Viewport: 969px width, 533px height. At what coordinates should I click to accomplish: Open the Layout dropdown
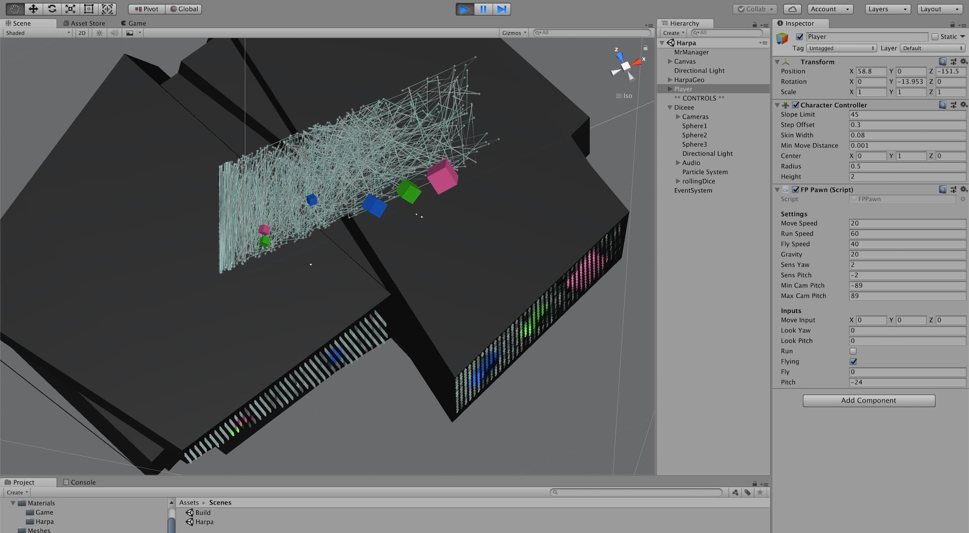tap(940, 9)
